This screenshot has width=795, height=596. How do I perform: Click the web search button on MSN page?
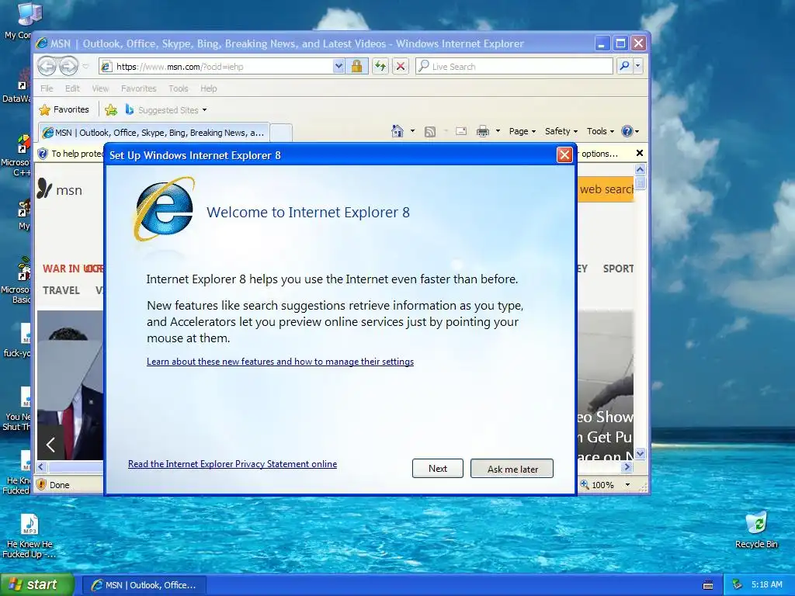point(606,189)
